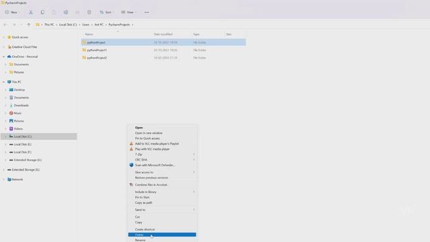Select the pythonProject folder row

tap(163, 42)
